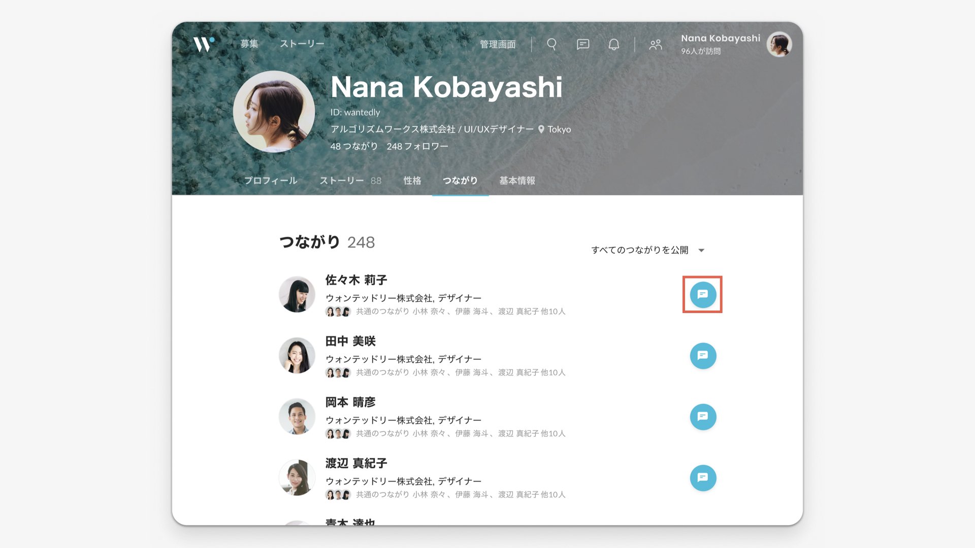The height and width of the screenshot is (548, 975).
Task: Click 田中 美咲 company and role line
Action: [x=403, y=359]
